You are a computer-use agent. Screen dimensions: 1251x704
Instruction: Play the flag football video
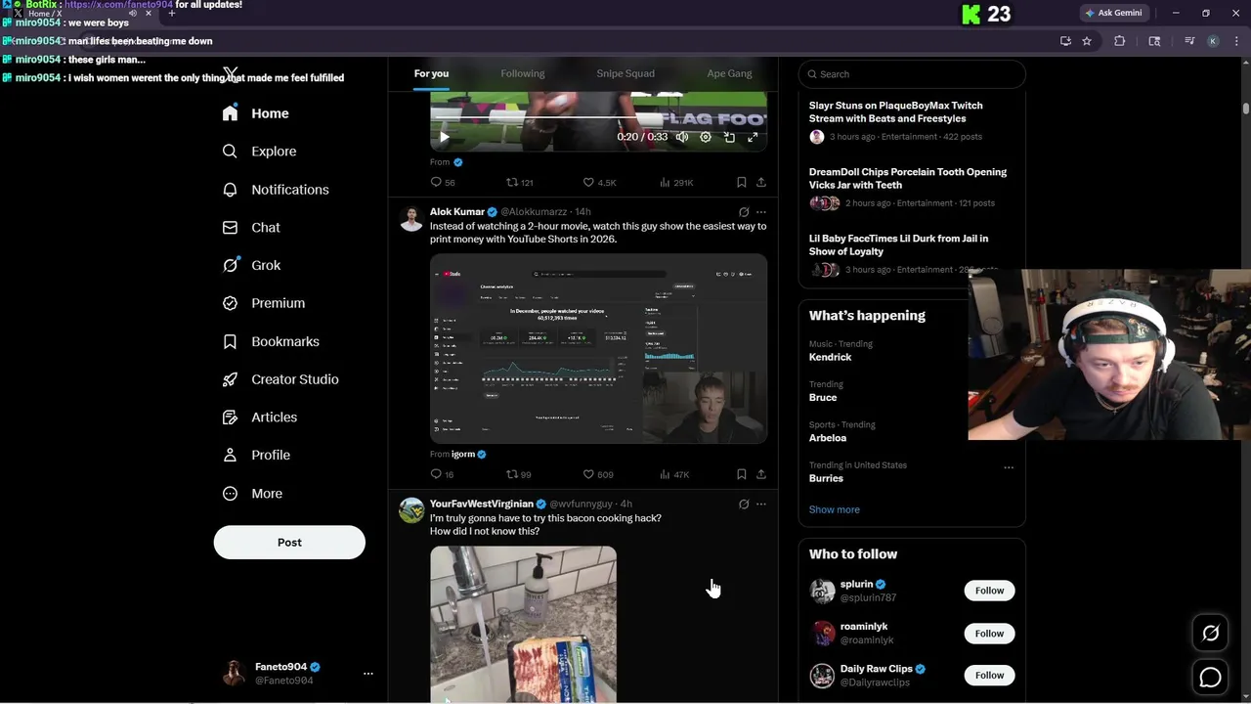point(445,138)
